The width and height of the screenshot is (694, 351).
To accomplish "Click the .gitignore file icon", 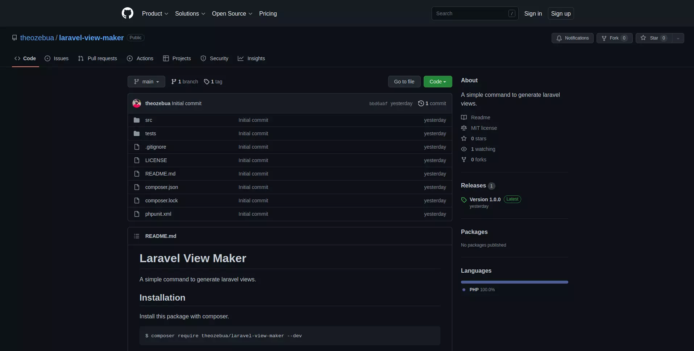I will (x=137, y=147).
